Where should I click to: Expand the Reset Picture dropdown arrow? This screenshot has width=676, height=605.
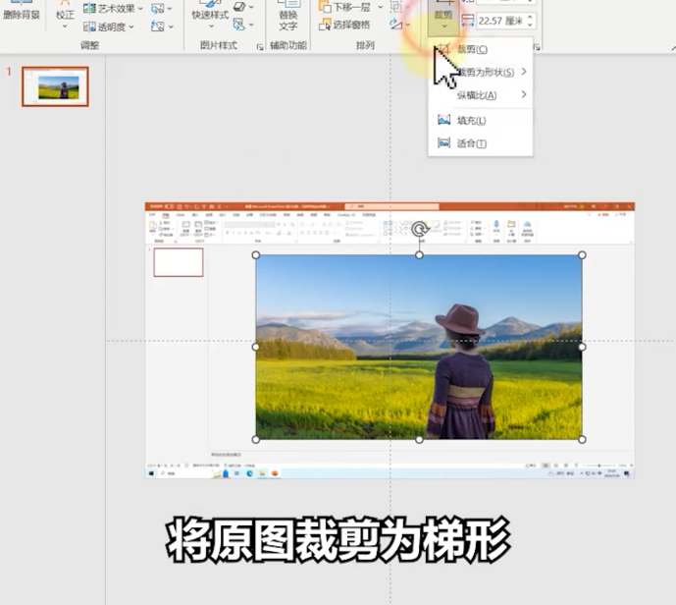pos(171,27)
